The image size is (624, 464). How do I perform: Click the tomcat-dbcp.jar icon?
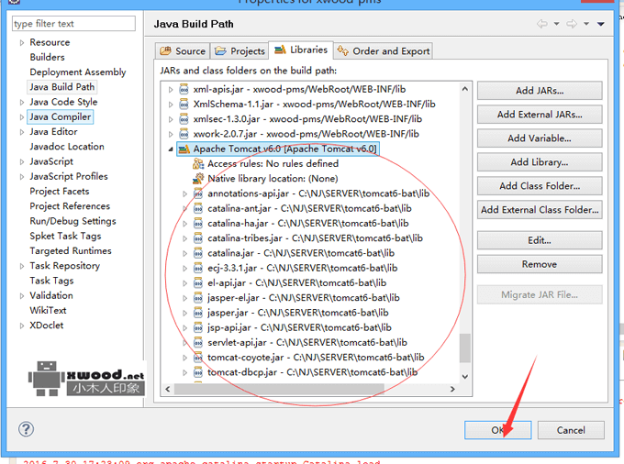tap(198, 372)
